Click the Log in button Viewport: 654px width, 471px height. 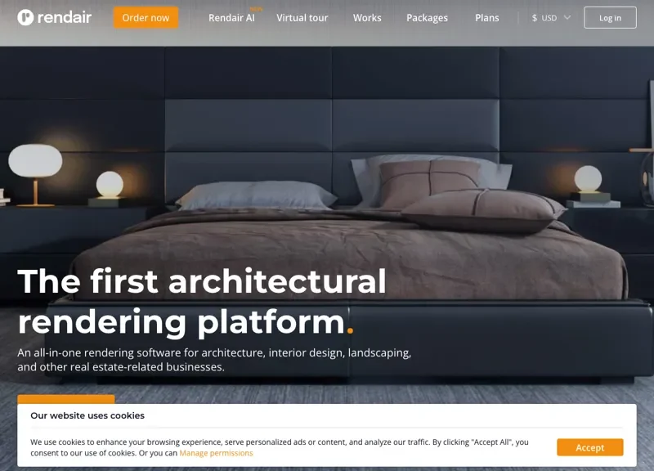click(610, 17)
